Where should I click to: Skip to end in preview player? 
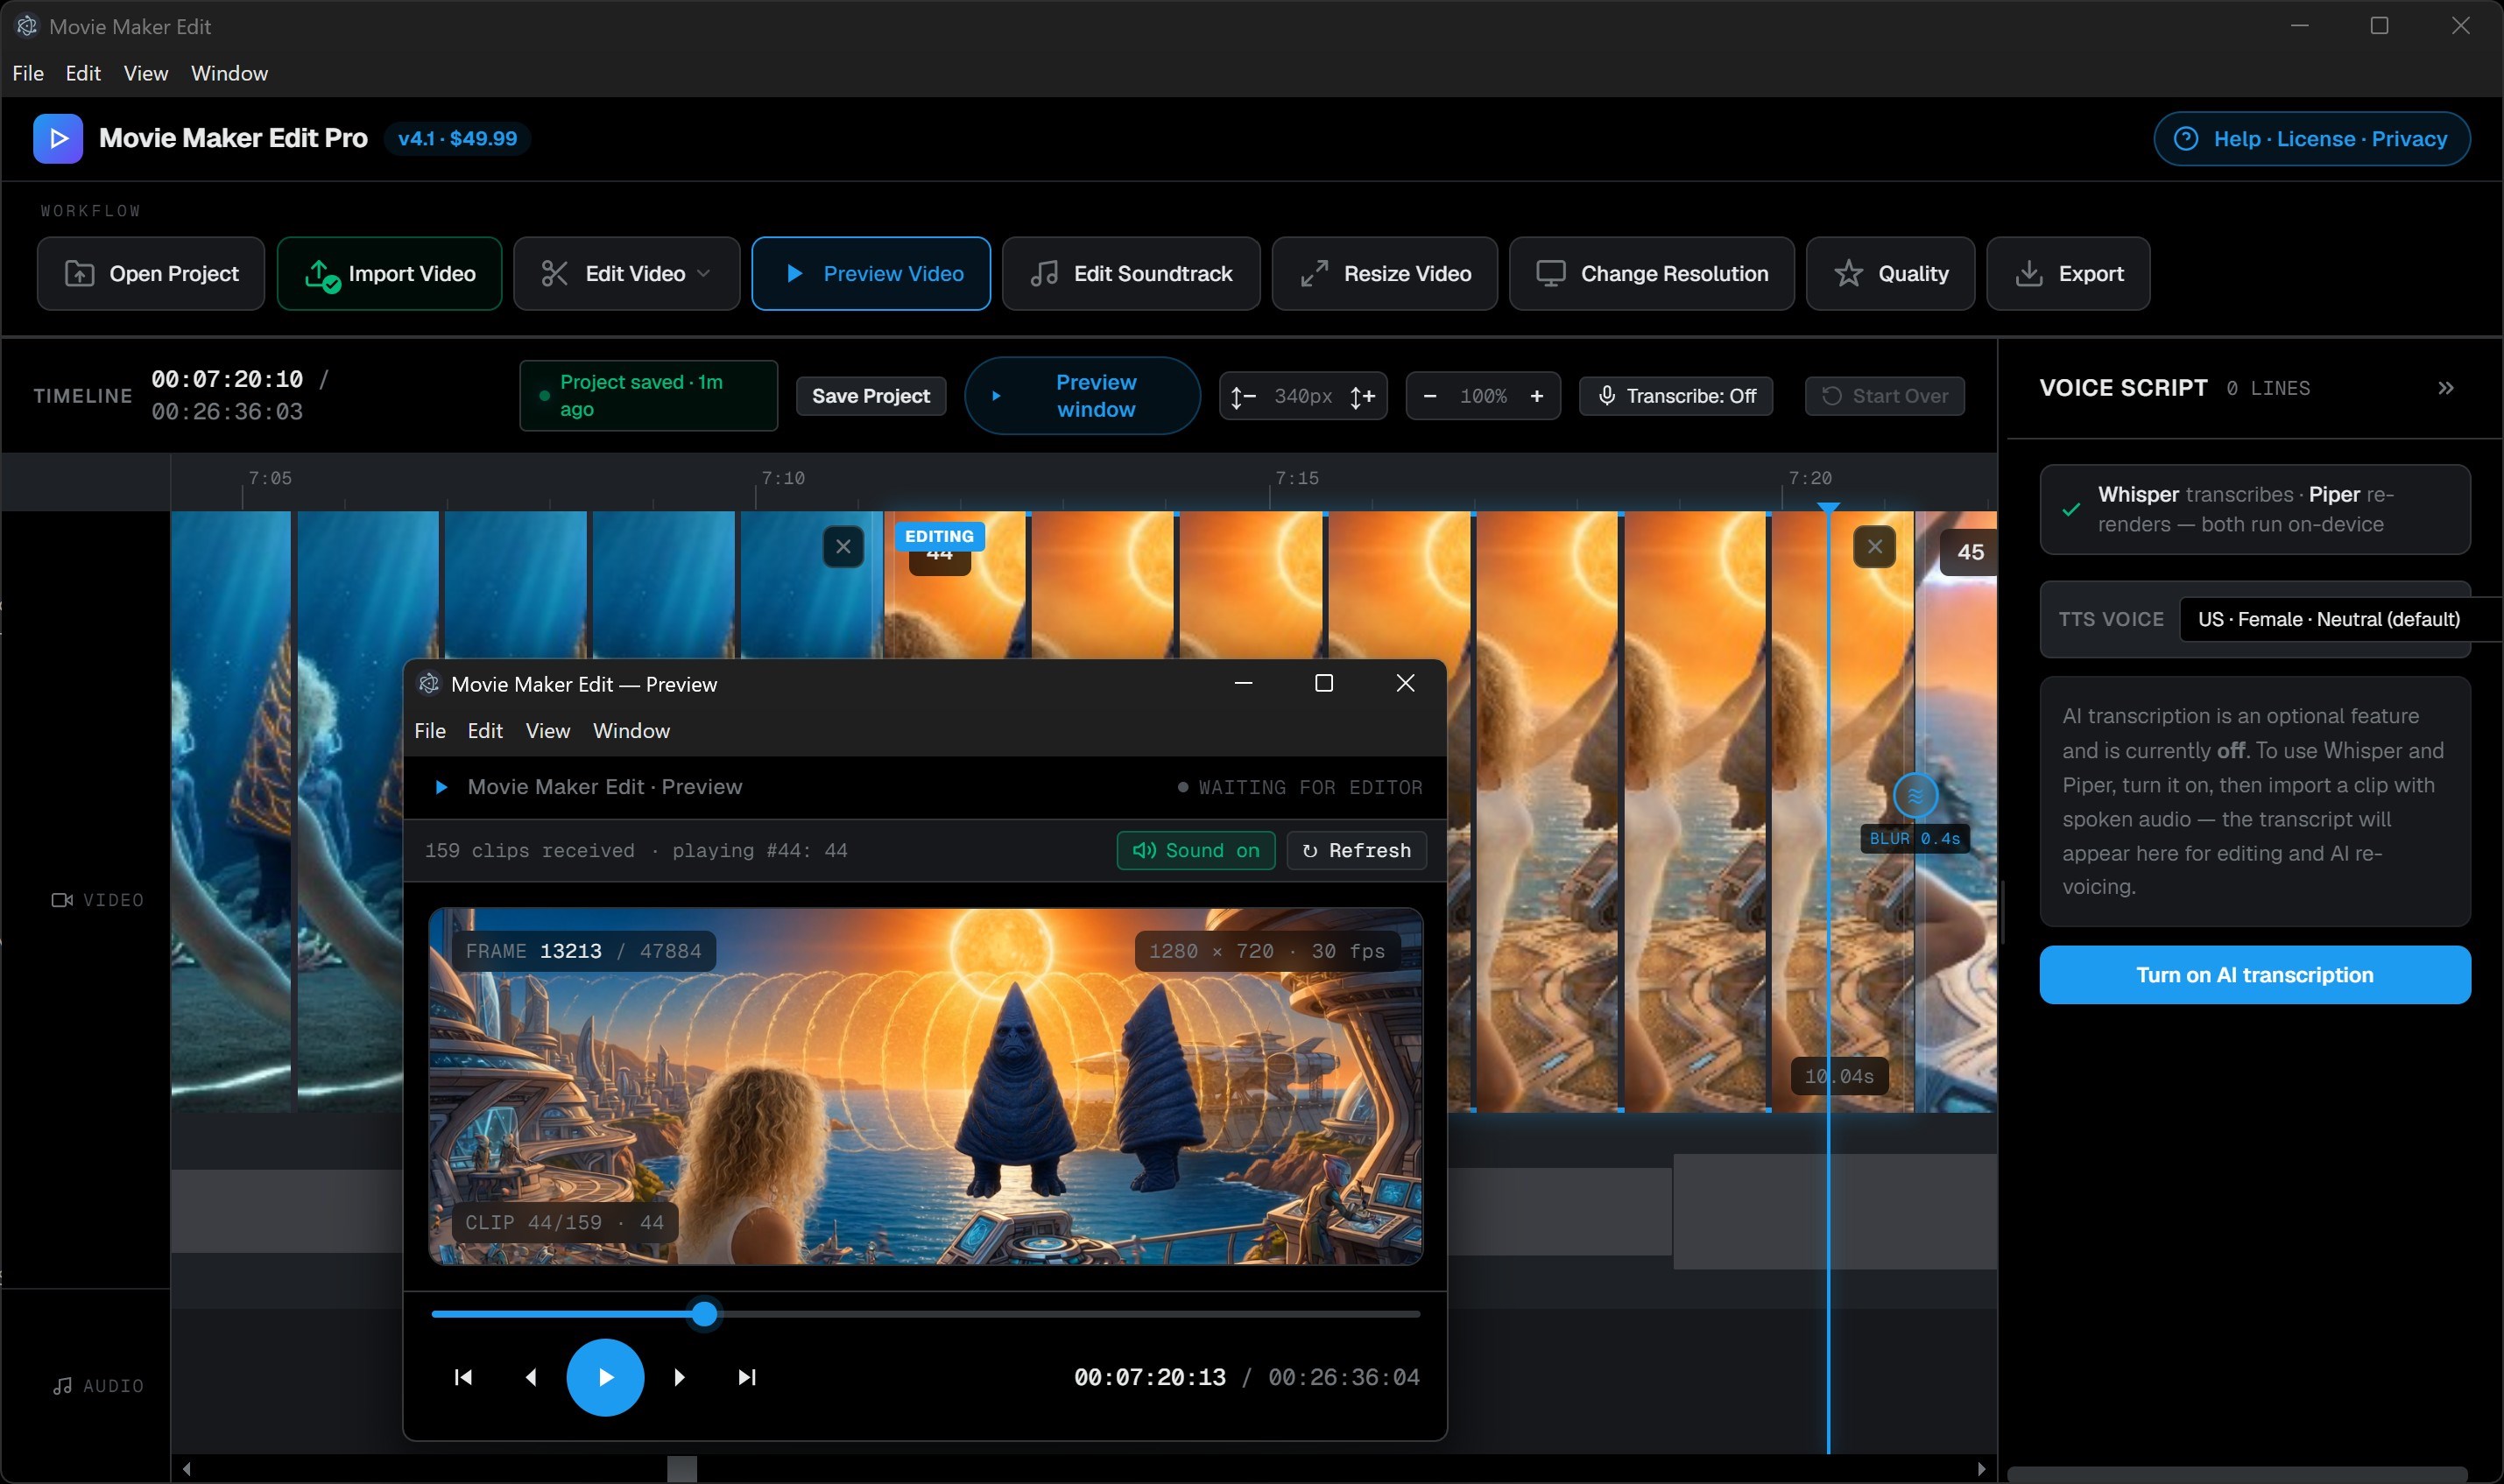(x=746, y=1378)
